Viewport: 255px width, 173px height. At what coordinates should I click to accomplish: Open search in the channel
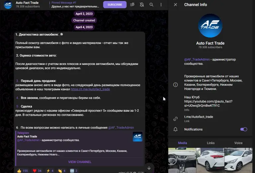(151, 5)
